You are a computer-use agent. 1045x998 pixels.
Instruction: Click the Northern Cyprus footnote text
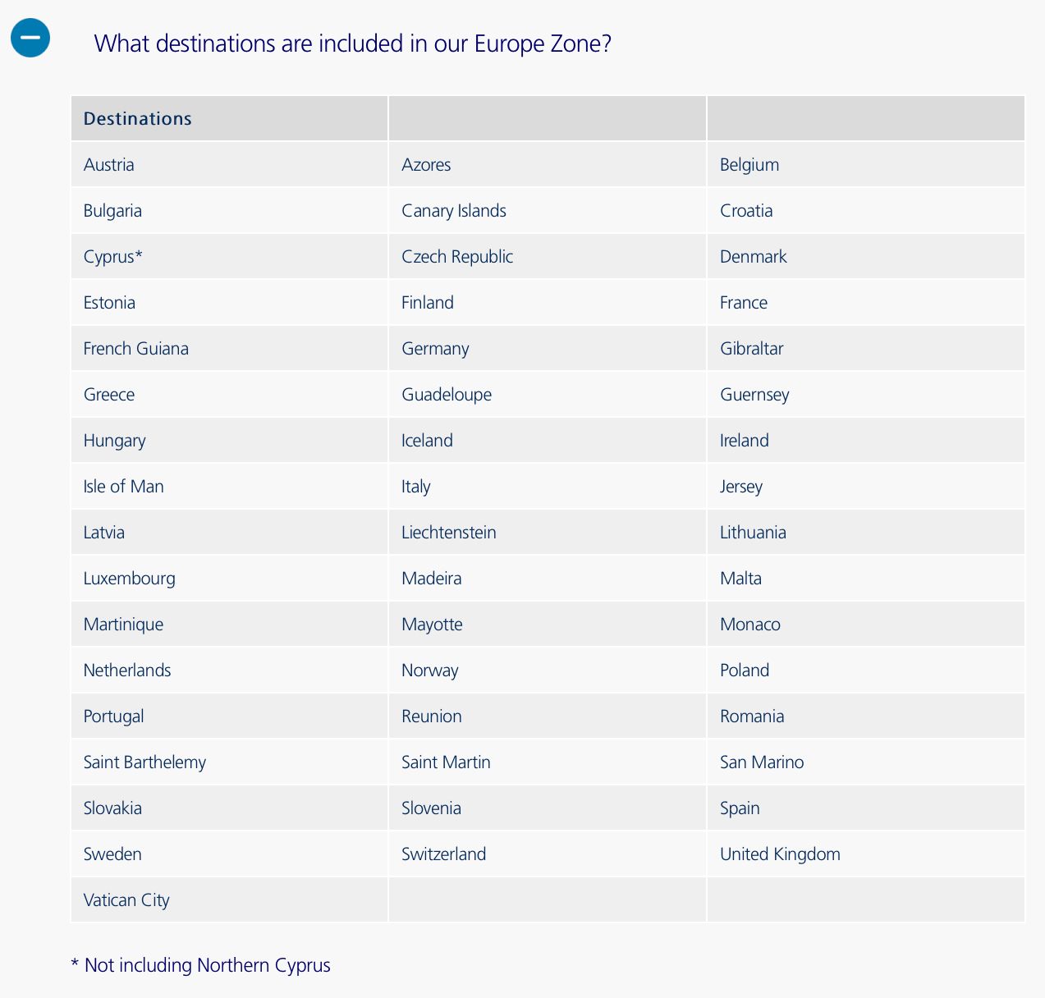(x=201, y=965)
